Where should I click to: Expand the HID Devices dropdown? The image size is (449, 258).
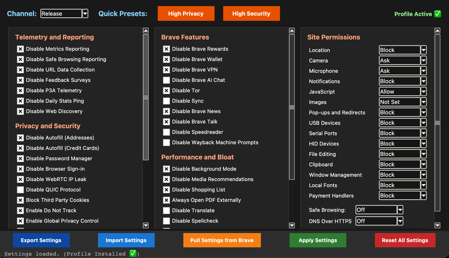(x=403, y=144)
